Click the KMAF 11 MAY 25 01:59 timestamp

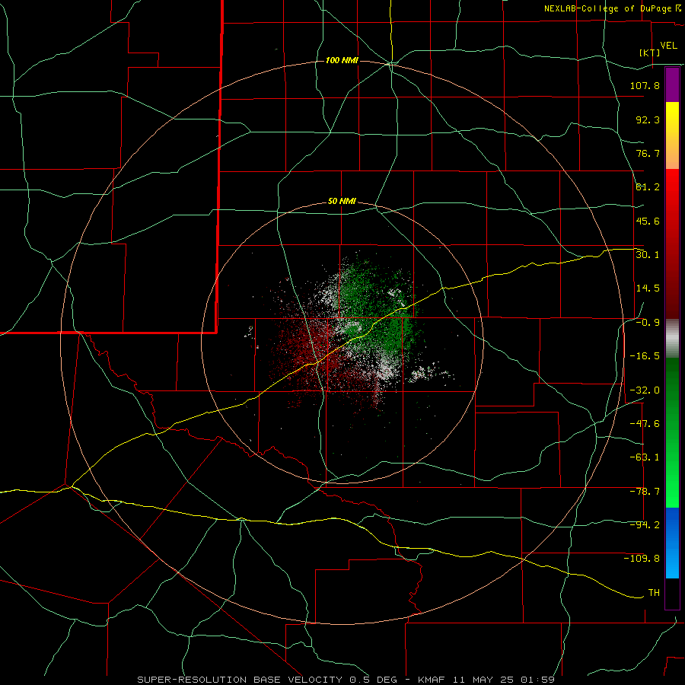[x=486, y=680]
